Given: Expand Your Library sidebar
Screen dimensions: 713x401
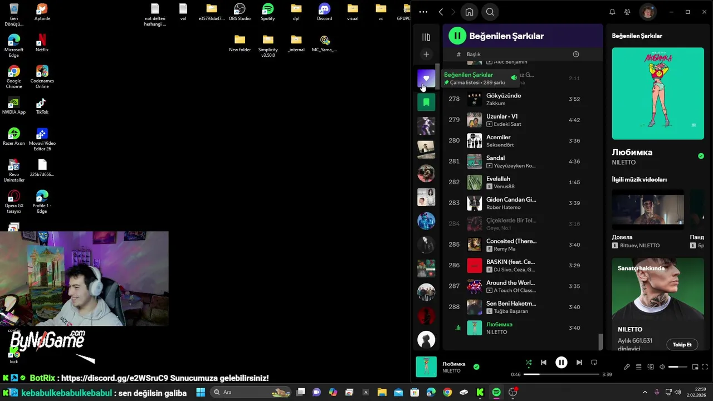Looking at the screenshot, I should [x=426, y=37].
